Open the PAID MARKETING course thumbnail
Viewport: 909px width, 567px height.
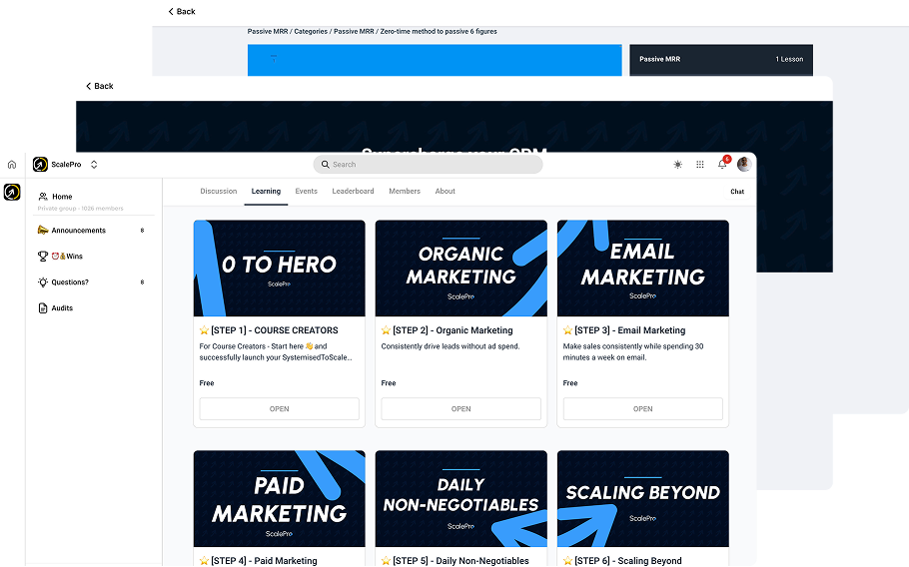[280, 499]
